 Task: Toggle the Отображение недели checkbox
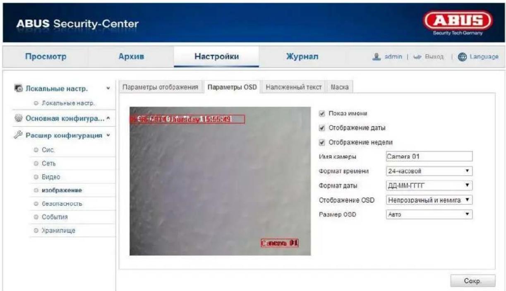pos(321,142)
